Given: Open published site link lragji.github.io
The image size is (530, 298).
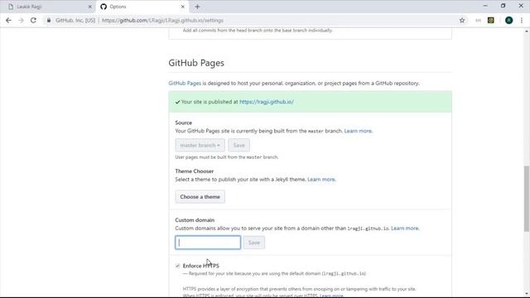Looking at the screenshot, I should (267, 102).
